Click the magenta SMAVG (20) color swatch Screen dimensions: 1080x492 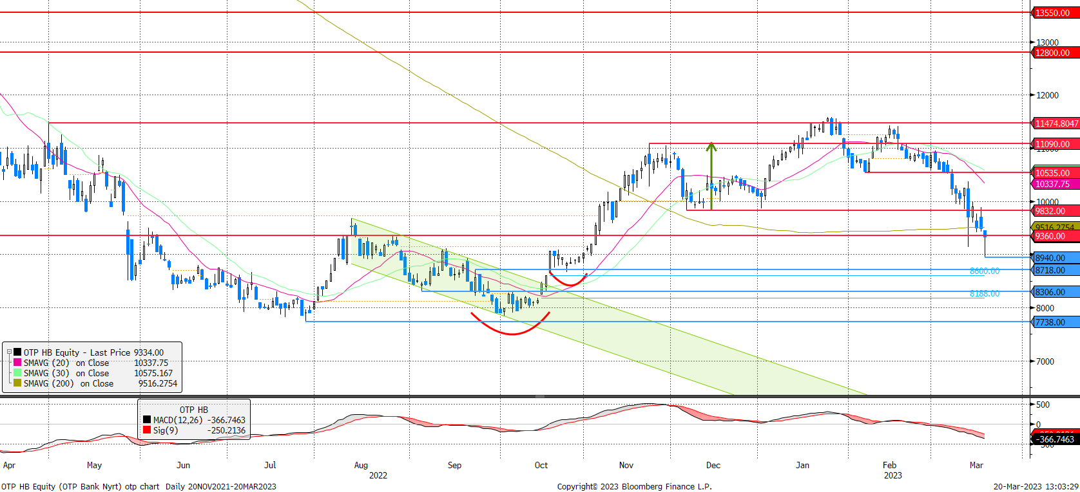(x=17, y=363)
